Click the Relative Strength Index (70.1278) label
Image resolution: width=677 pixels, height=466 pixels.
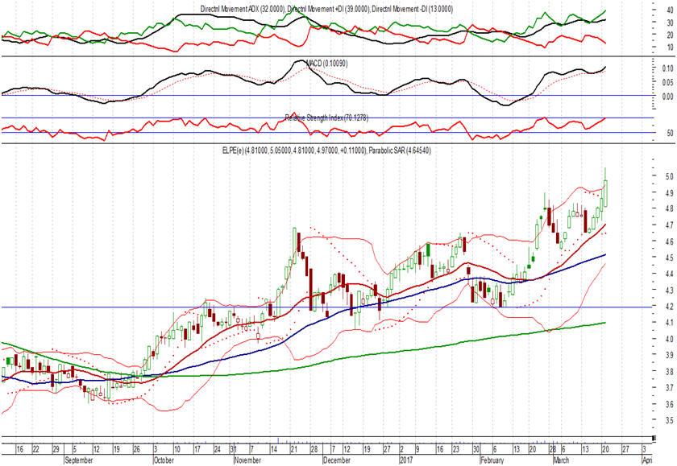point(326,118)
